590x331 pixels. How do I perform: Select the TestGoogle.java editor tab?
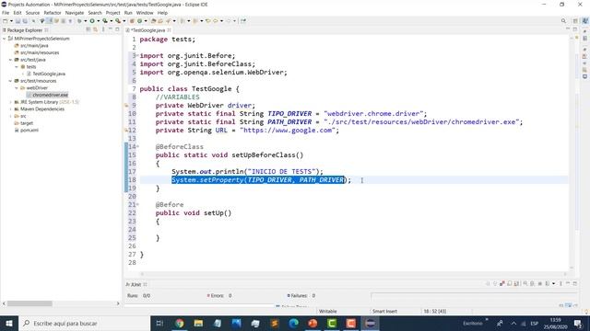[x=147, y=29]
